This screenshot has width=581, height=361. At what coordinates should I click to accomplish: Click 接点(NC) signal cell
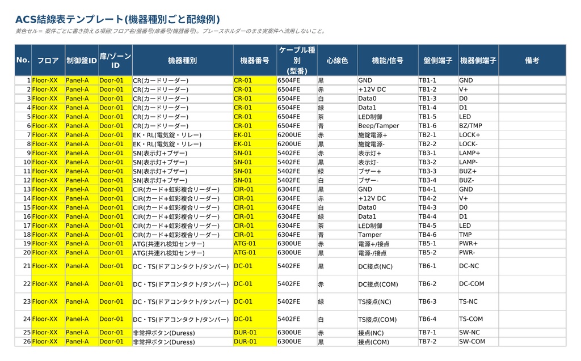388,333
